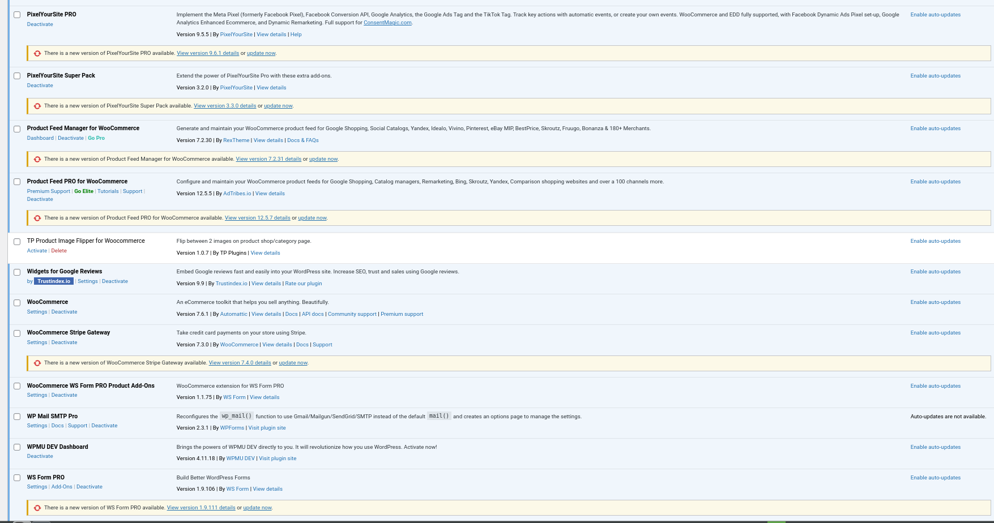View version 9.6.1 details for PixelYourSite PRO
Image resolution: width=994 pixels, height=523 pixels.
(208, 53)
